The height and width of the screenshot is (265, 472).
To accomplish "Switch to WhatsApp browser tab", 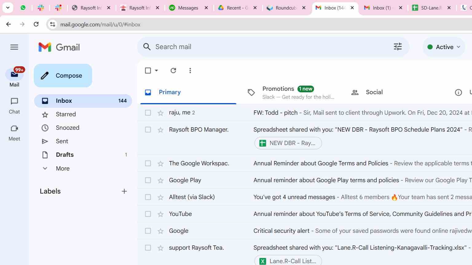I will [23, 8].
